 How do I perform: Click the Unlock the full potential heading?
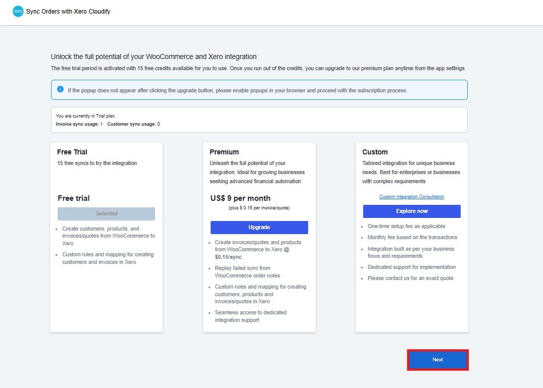[154, 57]
